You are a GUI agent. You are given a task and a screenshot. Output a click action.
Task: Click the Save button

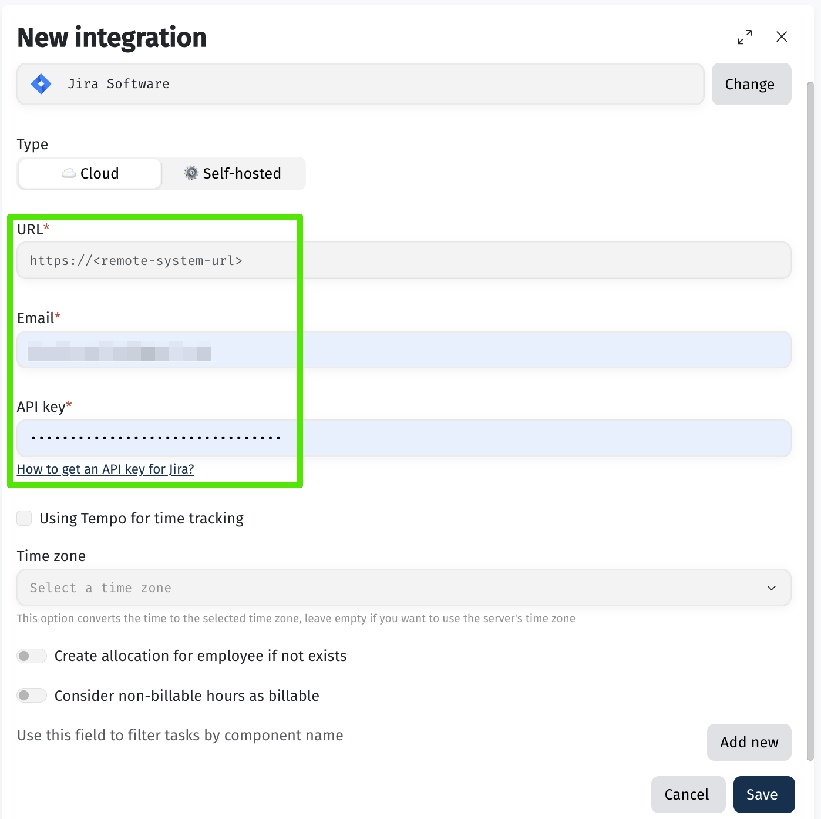tap(764, 794)
